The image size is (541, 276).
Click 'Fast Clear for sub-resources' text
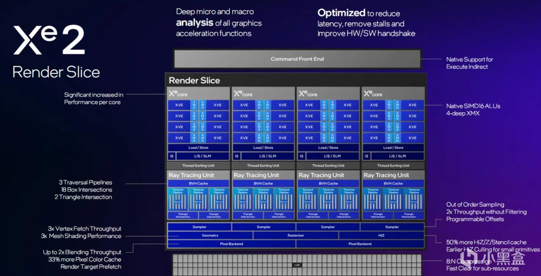pos(482,268)
